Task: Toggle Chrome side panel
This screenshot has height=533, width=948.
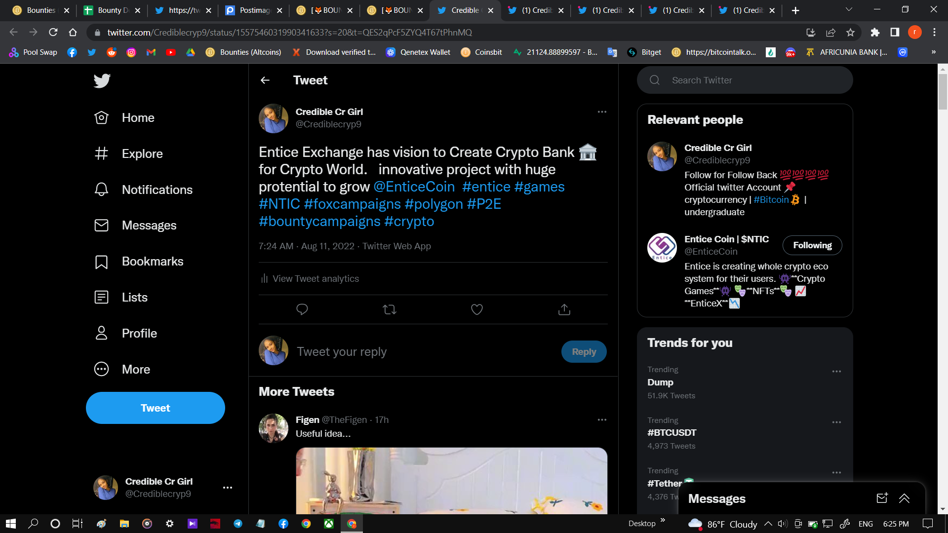Action: pos(895,33)
